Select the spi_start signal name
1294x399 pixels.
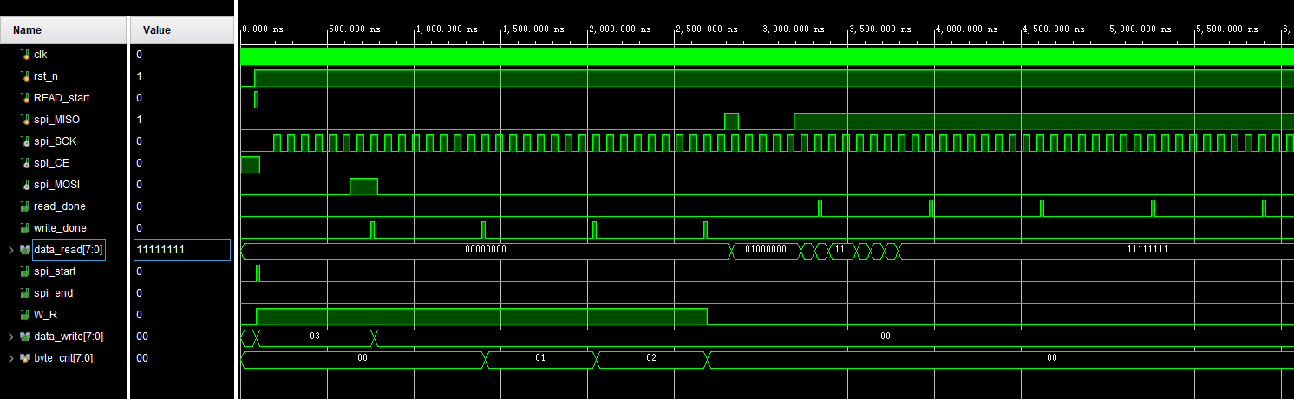click(56, 271)
